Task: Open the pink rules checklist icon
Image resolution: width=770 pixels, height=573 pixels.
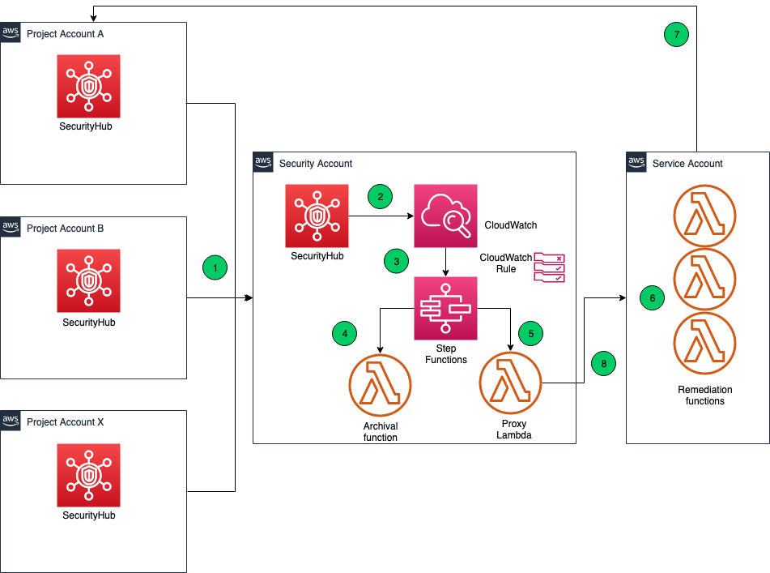Action: tap(548, 267)
